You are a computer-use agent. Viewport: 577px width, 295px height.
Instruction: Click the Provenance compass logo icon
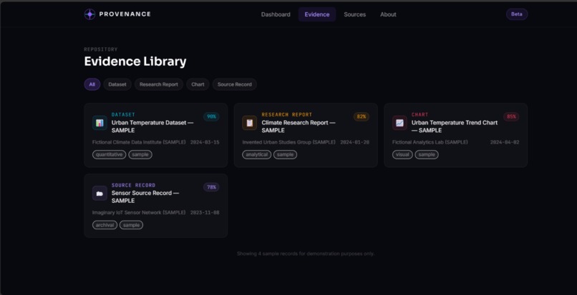89,14
